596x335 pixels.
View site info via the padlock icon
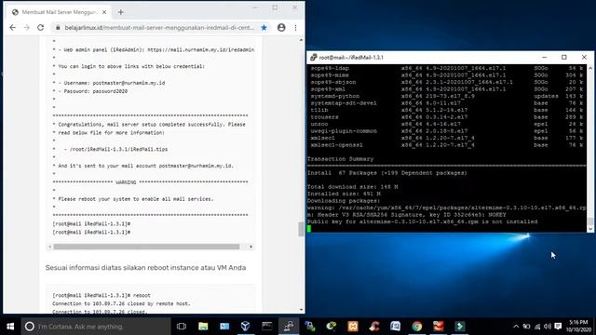pyautogui.click(x=58, y=27)
